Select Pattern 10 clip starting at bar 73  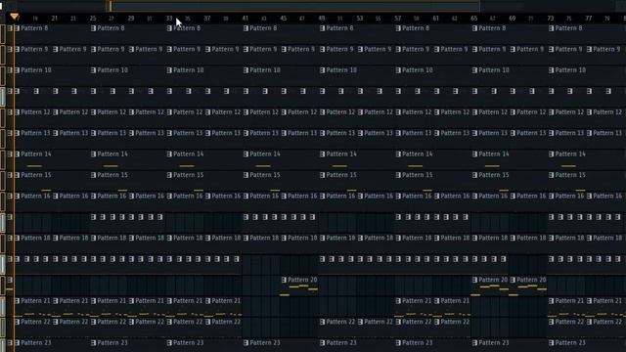tap(587, 76)
